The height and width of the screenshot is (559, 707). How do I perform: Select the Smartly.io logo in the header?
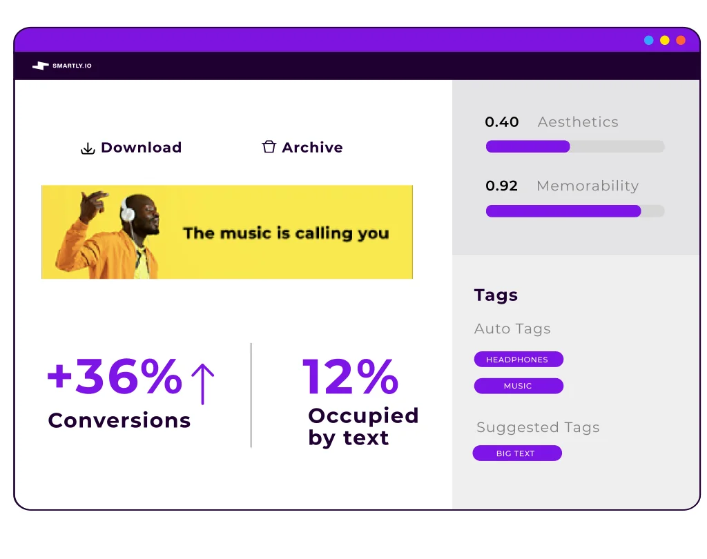(41, 66)
